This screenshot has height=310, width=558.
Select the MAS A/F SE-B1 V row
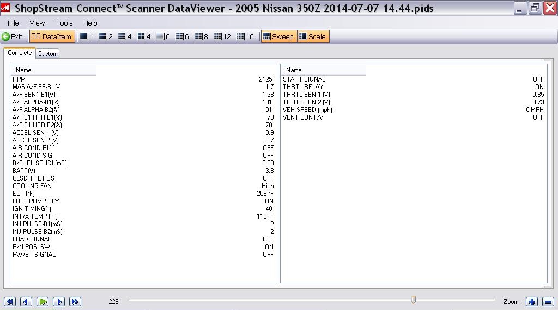tap(143, 87)
